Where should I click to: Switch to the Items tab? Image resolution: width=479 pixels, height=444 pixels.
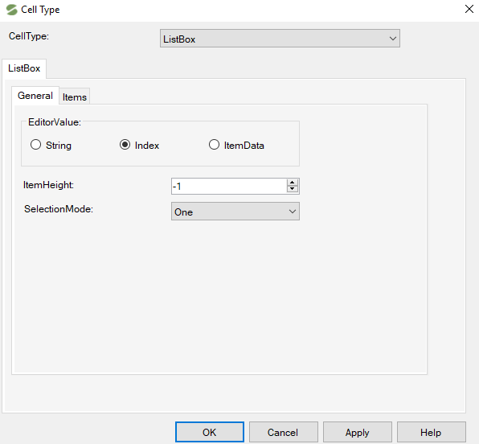(x=75, y=97)
